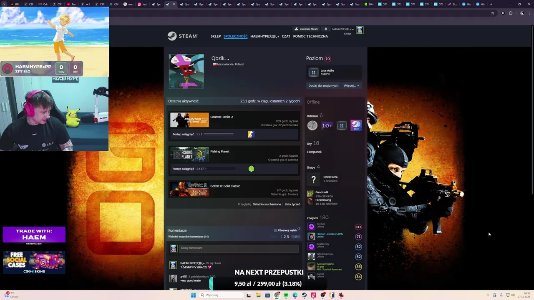
Task: Click the 10+ games badge icon
Action: (327, 125)
